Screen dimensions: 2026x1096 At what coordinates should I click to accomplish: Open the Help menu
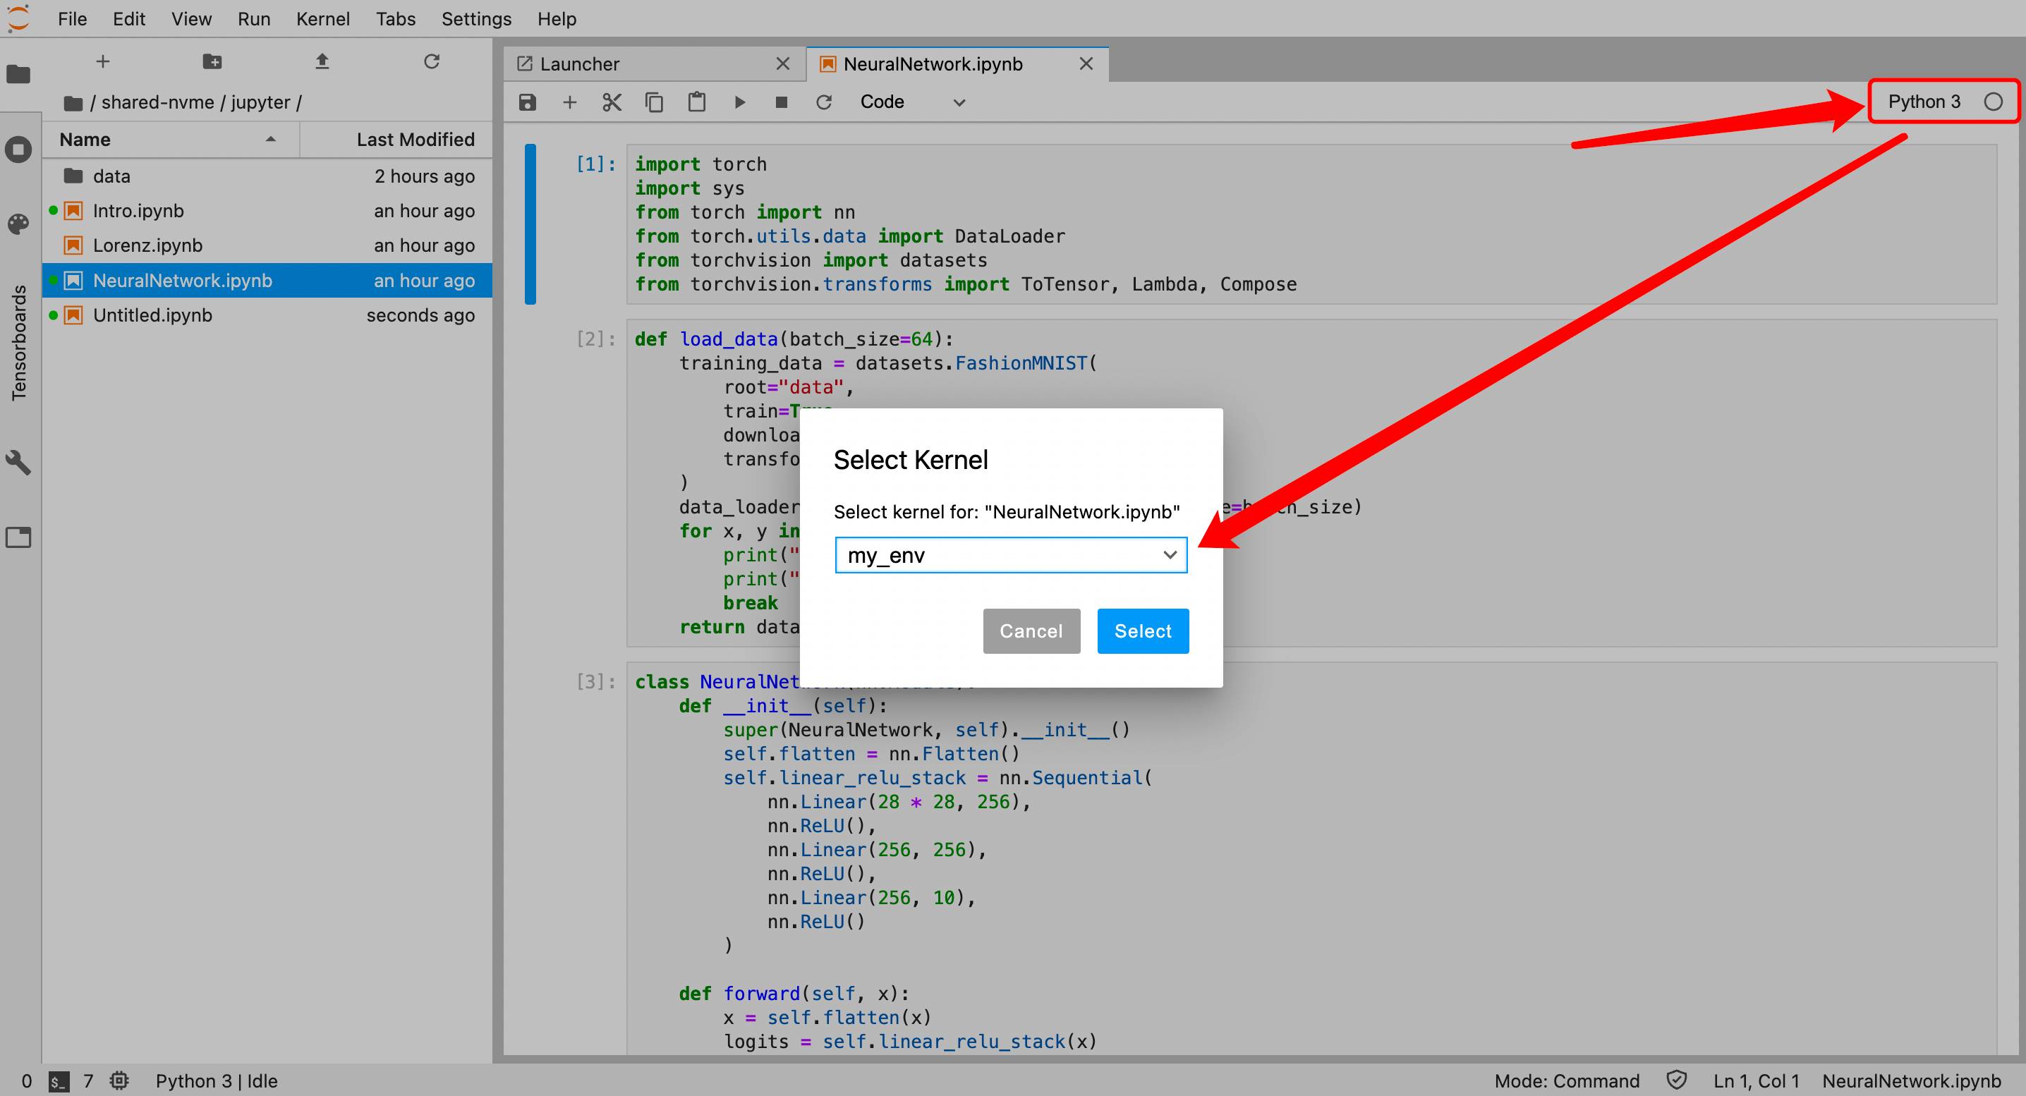tap(557, 19)
